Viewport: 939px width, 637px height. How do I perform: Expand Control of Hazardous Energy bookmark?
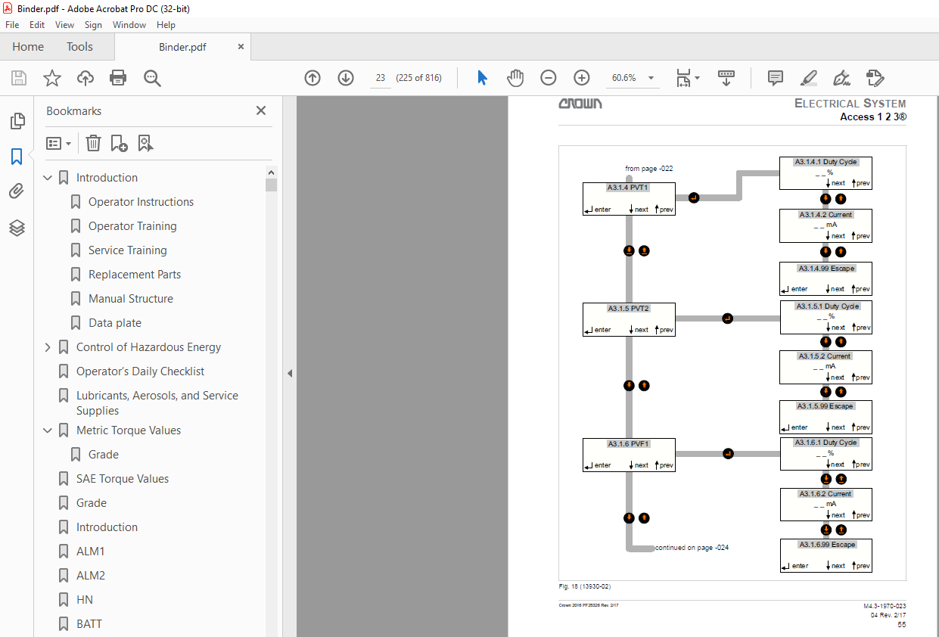[x=48, y=347]
